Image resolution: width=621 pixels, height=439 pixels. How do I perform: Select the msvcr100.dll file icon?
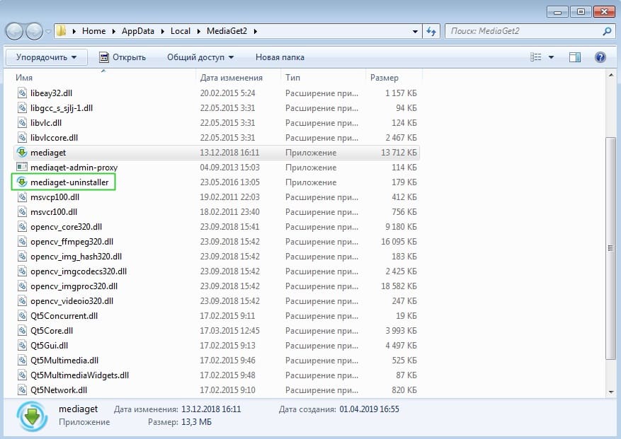(x=22, y=212)
